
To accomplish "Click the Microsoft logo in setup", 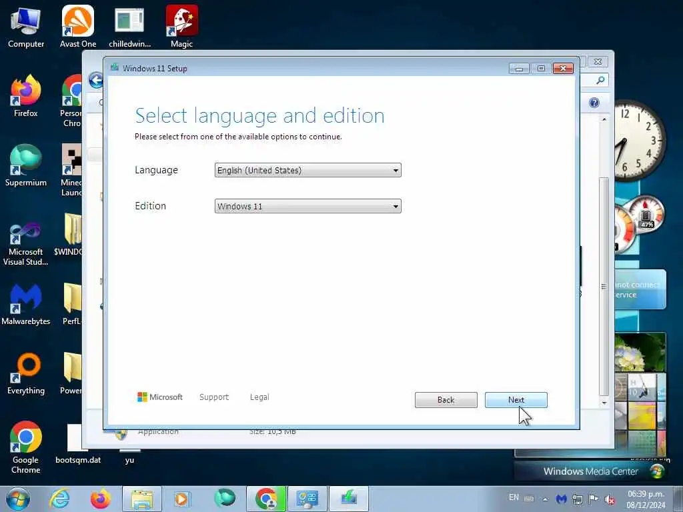I will (x=160, y=397).
